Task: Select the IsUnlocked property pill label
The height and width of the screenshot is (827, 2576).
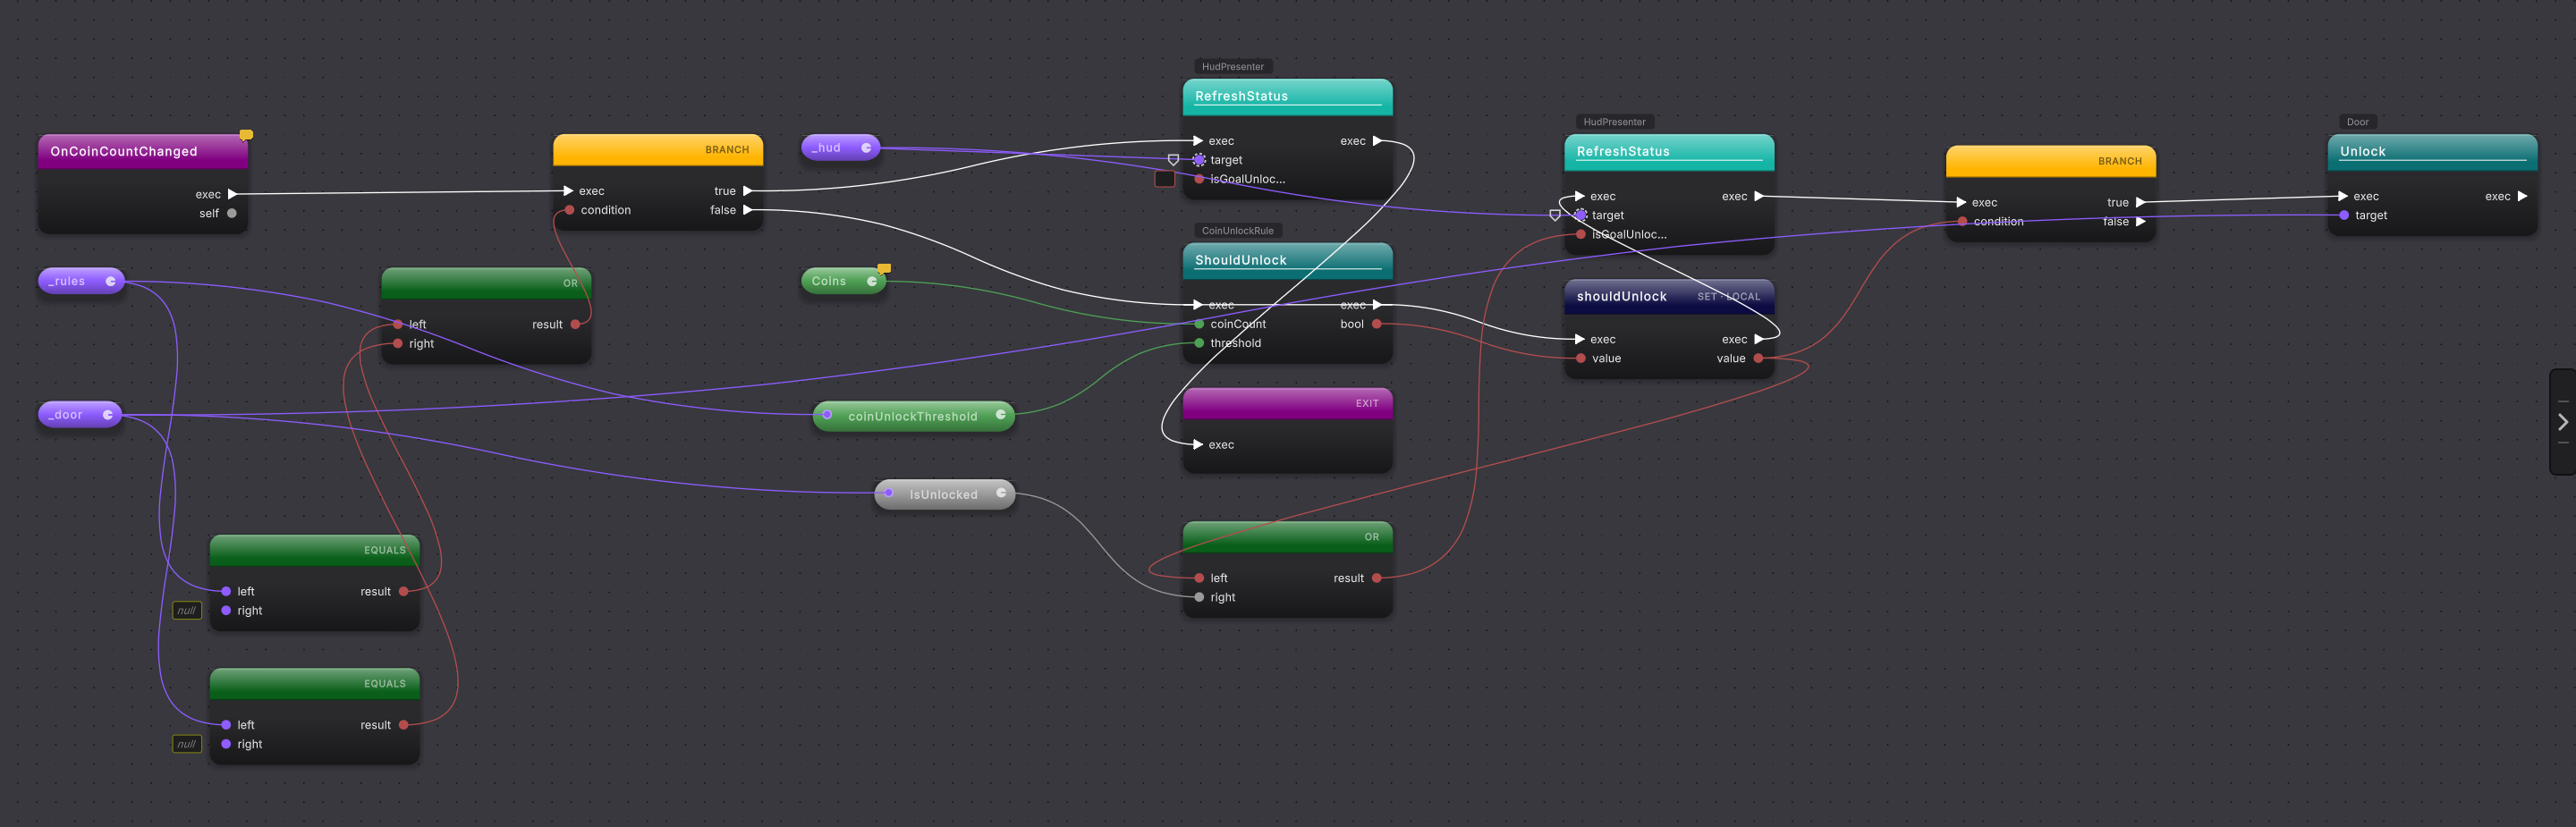Action: pyautogui.click(x=944, y=494)
